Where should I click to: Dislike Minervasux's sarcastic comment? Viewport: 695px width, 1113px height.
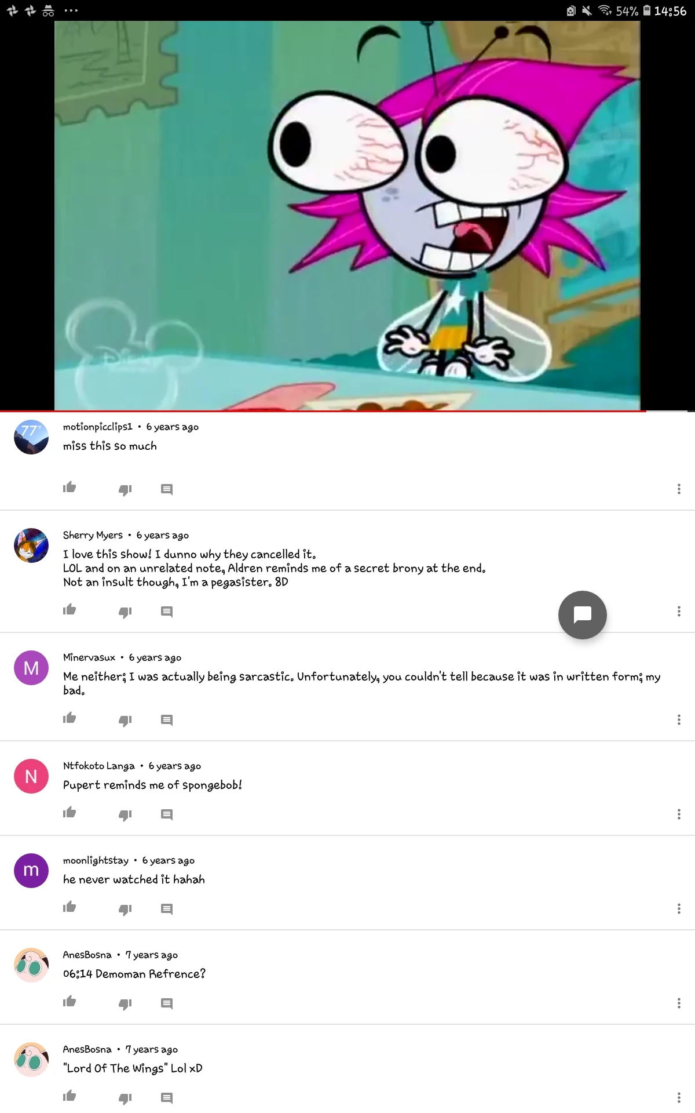(126, 720)
